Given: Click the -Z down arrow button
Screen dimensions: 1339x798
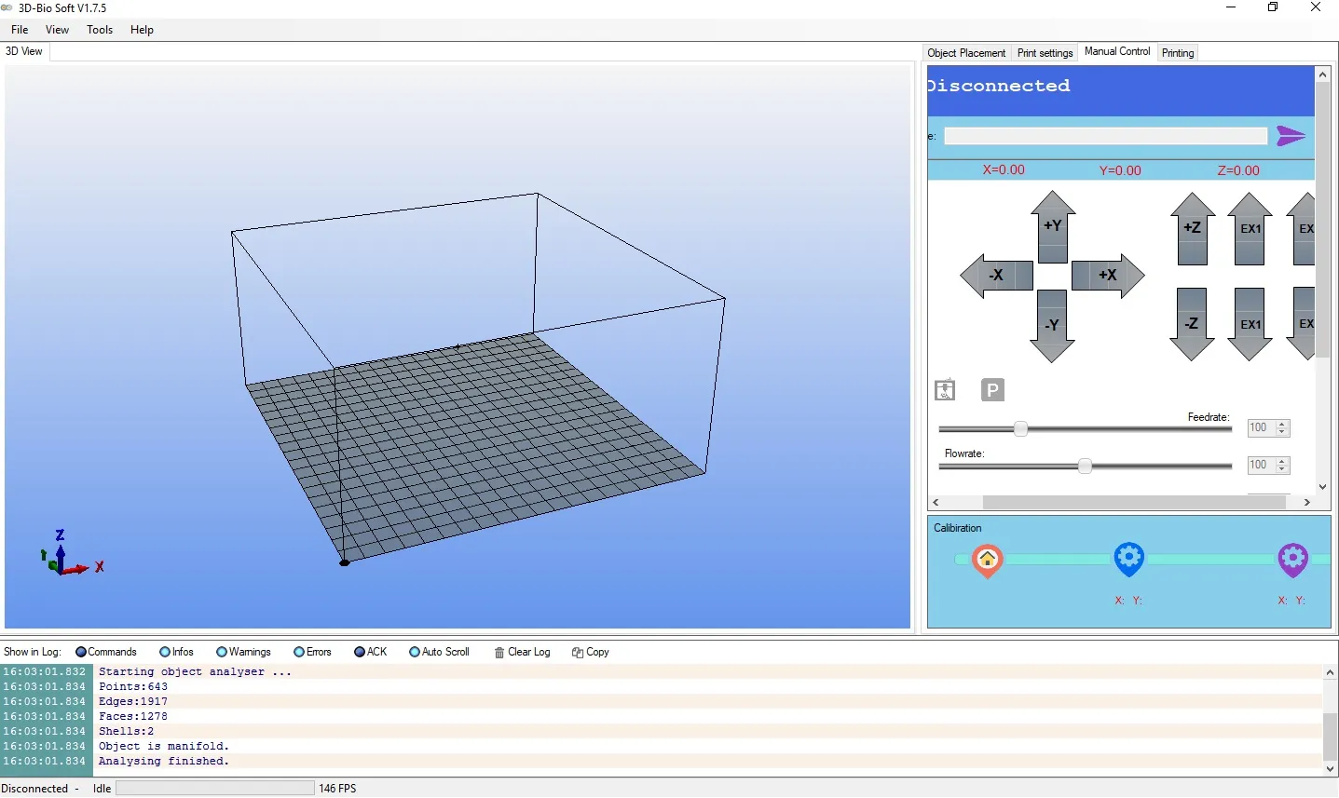Looking at the screenshot, I should coord(1192,324).
